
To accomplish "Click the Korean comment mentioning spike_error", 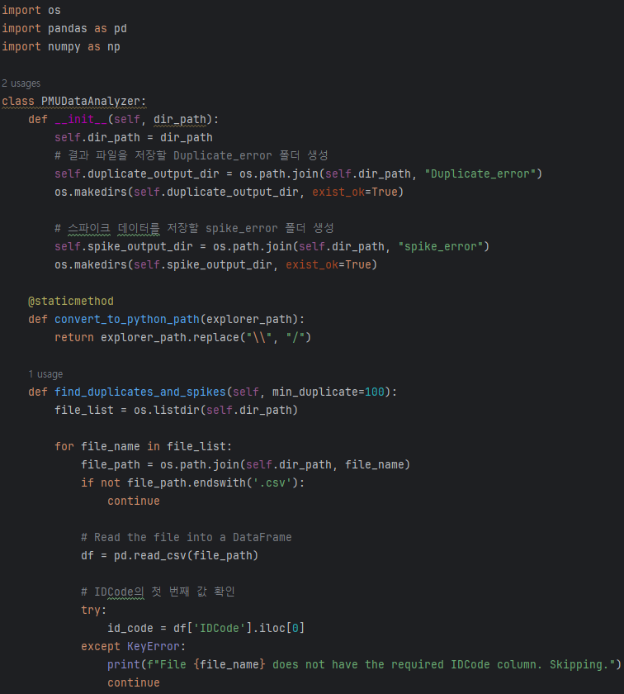I will (x=194, y=228).
